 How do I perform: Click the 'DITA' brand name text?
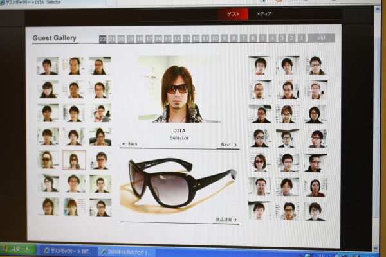pos(179,130)
